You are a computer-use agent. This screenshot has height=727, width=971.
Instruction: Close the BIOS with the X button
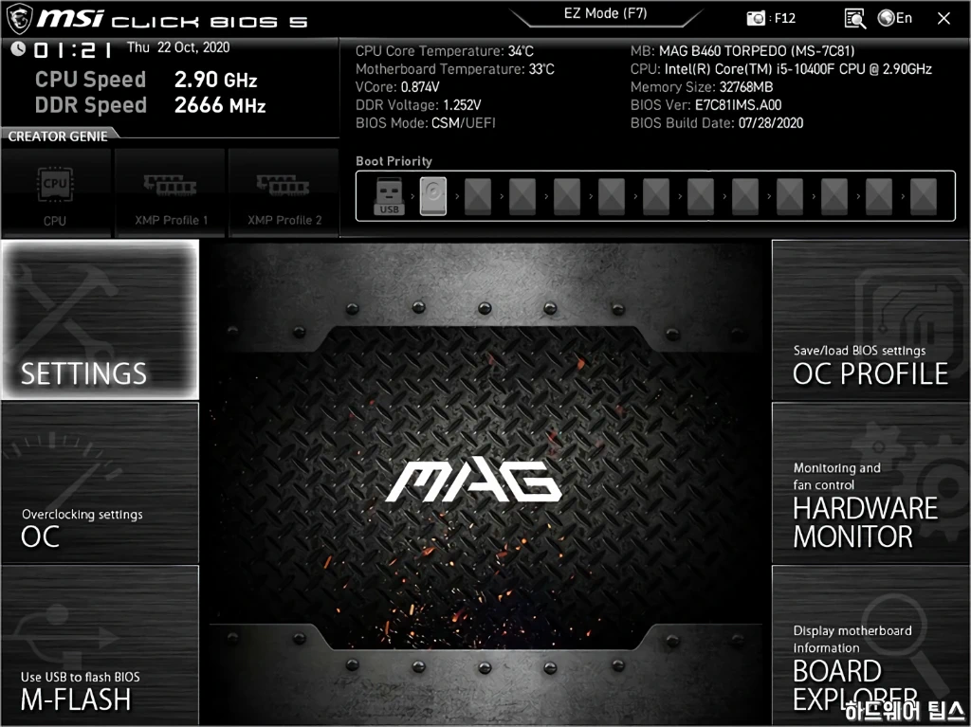tap(944, 19)
